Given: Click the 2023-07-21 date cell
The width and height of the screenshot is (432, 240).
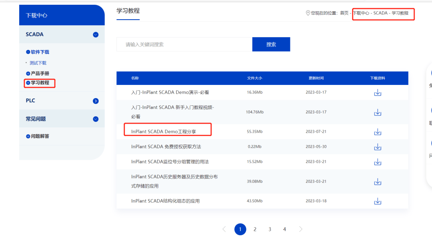Looking at the screenshot, I should pos(316,131).
